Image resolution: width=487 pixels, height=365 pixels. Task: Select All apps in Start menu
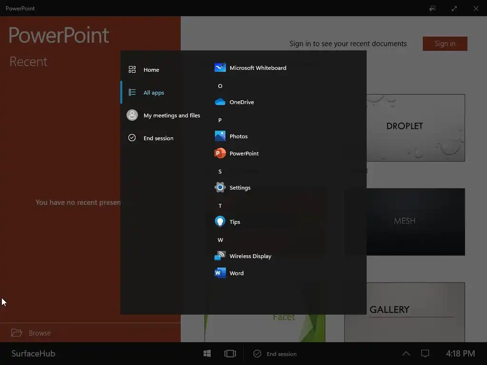162,92
